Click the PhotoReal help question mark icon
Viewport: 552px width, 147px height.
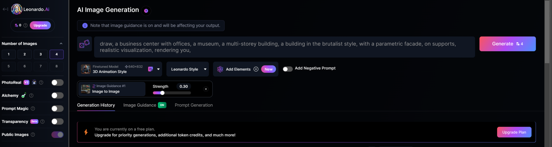pyautogui.click(x=41, y=83)
